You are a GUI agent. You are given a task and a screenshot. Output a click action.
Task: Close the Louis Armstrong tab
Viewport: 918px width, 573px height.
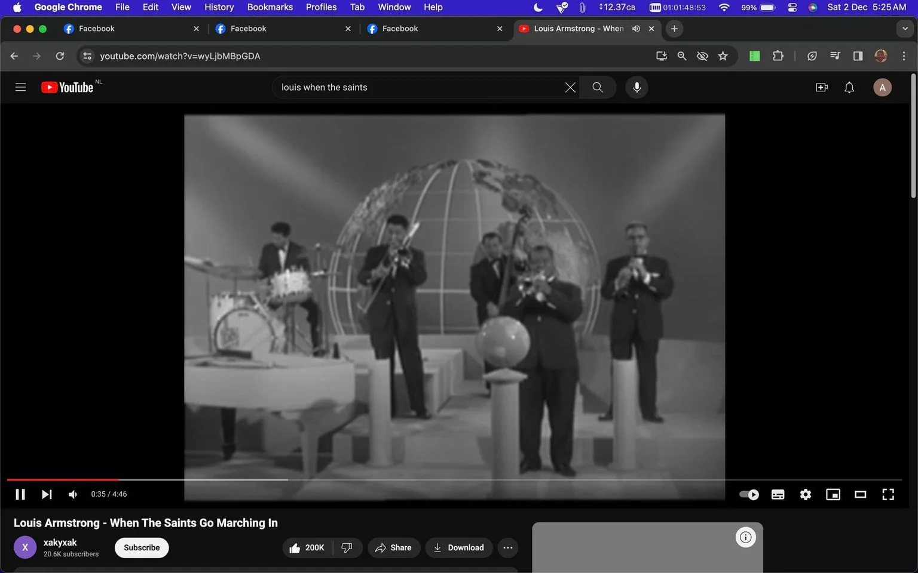coord(651,29)
